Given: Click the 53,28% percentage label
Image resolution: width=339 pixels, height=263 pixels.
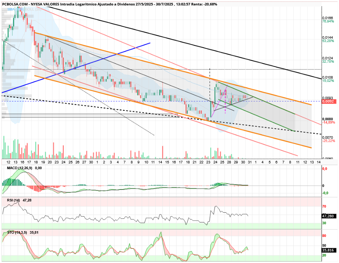Looking at the screenshot, I should click(x=328, y=41).
